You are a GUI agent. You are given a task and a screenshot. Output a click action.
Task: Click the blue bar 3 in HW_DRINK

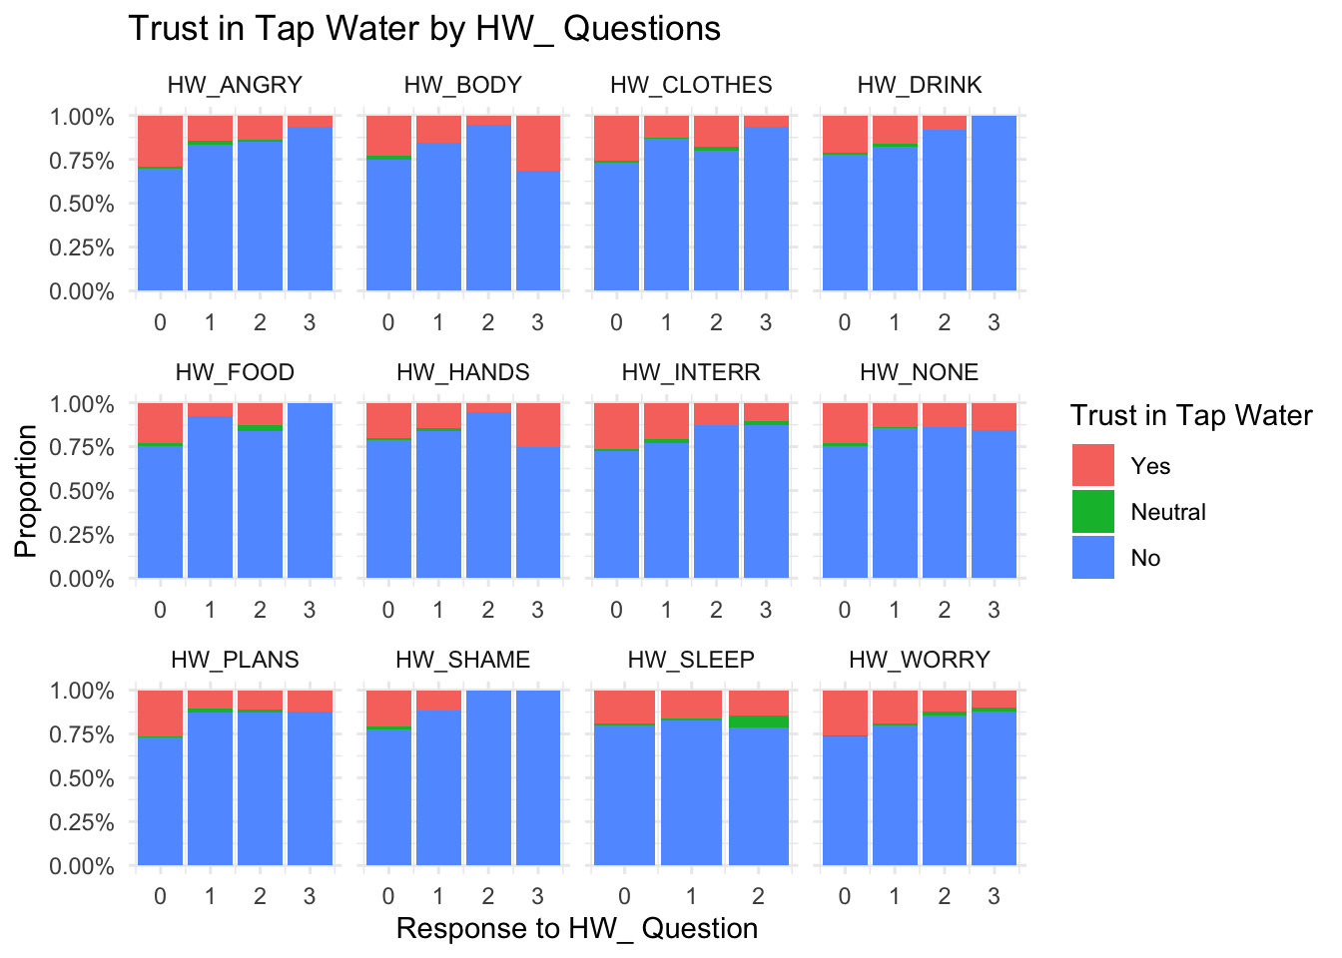(x=995, y=204)
